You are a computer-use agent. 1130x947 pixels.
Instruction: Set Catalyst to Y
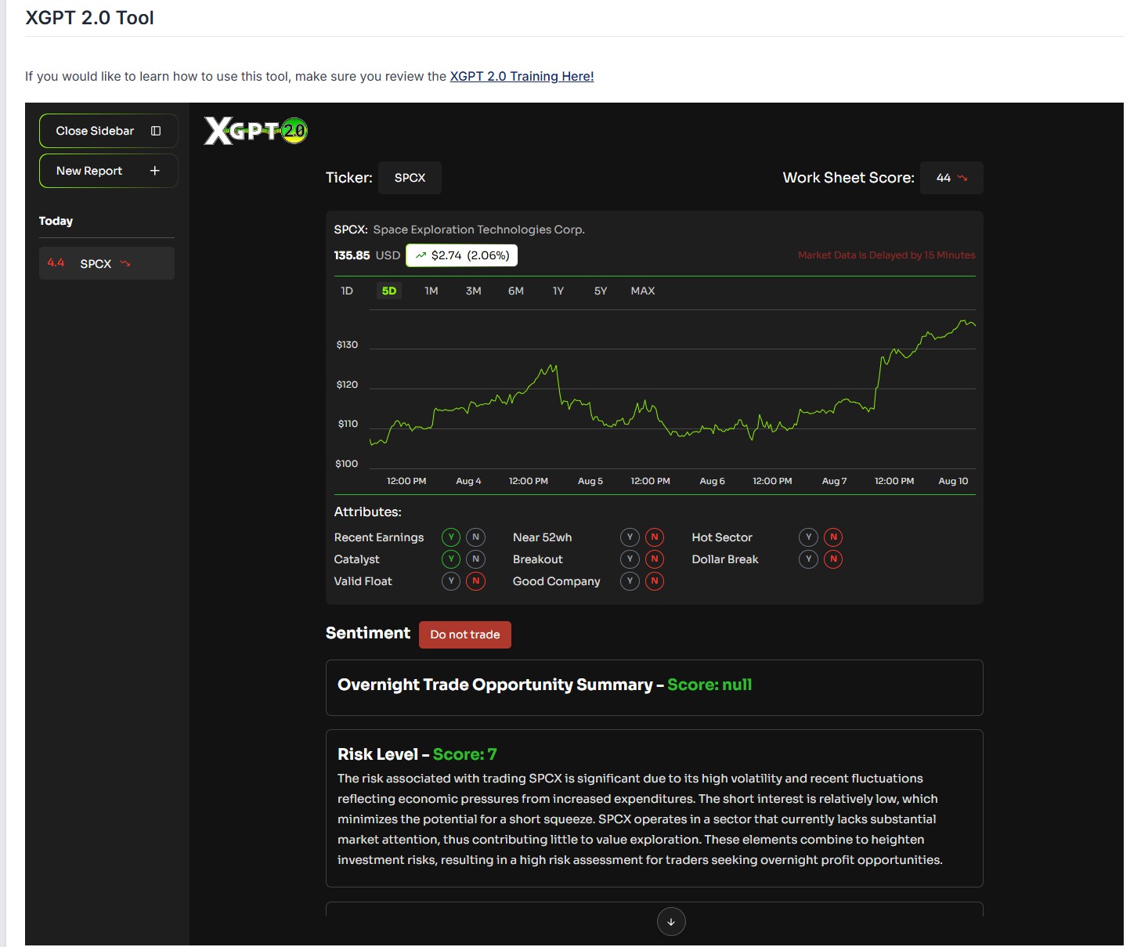[x=451, y=559]
